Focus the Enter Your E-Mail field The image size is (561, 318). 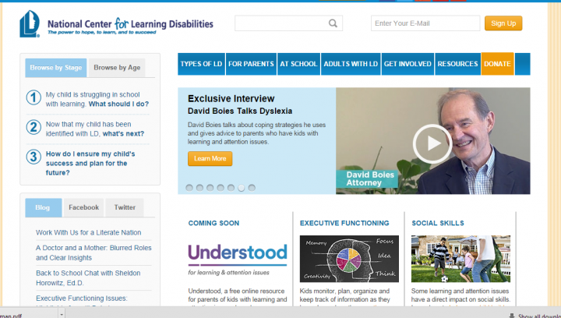[425, 23]
